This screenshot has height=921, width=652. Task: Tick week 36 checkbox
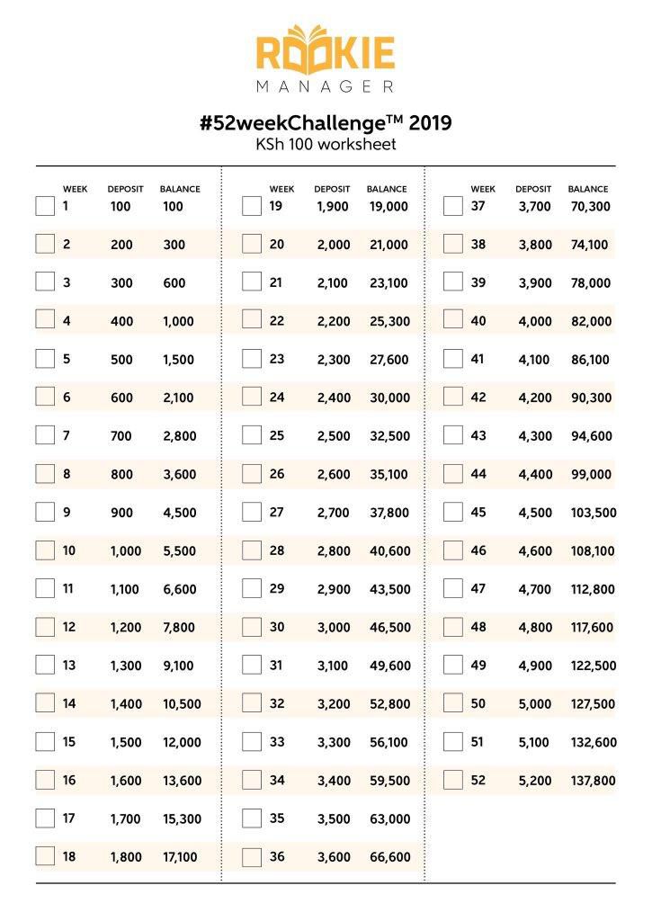pos(252,856)
